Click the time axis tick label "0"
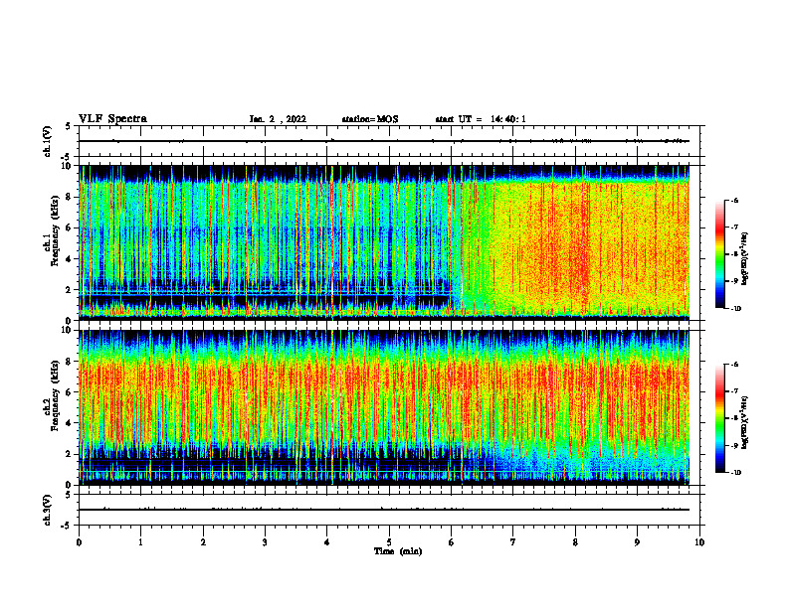This screenshot has height=608, width=788. (79, 542)
